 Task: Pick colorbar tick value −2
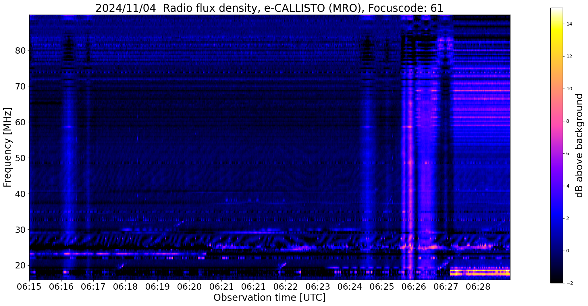click(569, 283)
